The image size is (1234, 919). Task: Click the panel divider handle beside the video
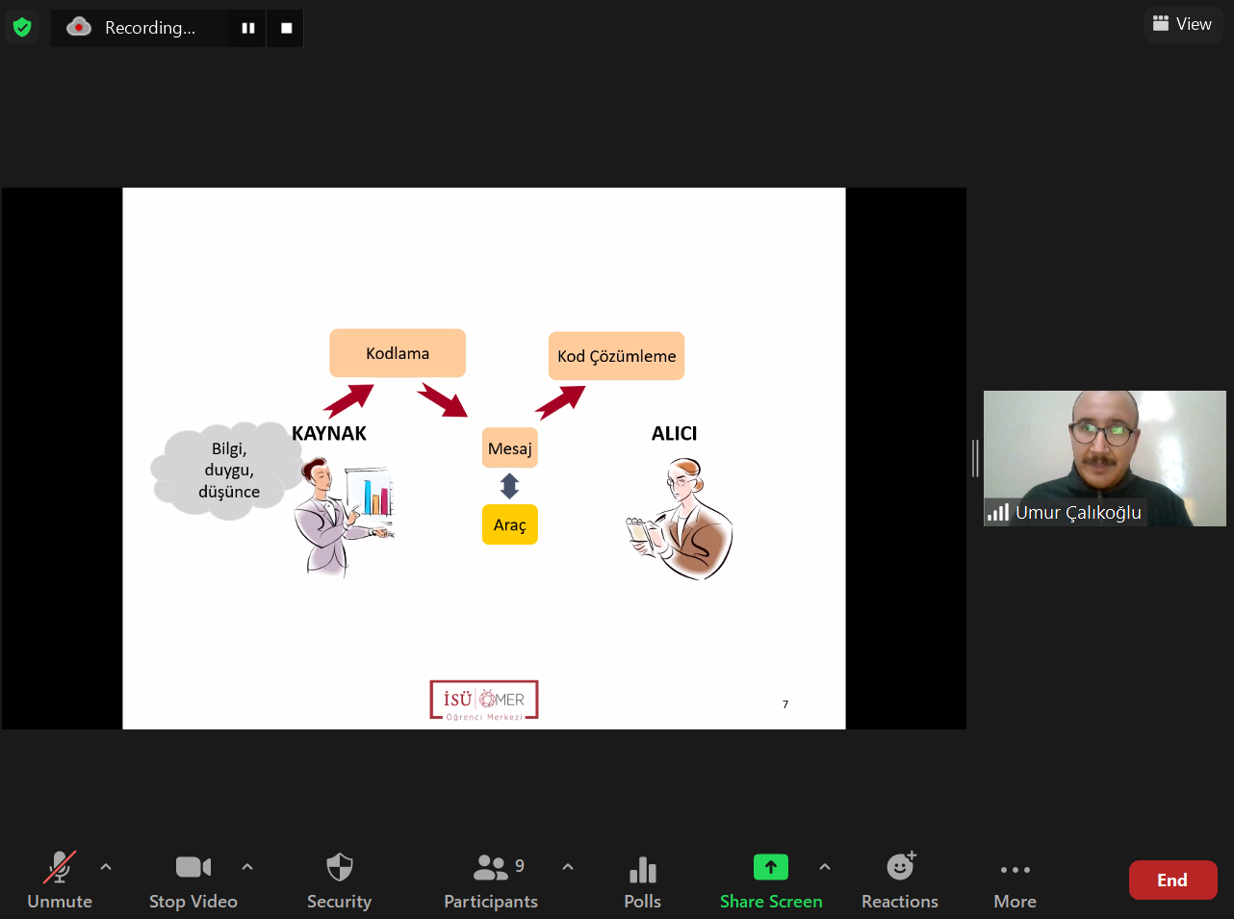click(975, 458)
